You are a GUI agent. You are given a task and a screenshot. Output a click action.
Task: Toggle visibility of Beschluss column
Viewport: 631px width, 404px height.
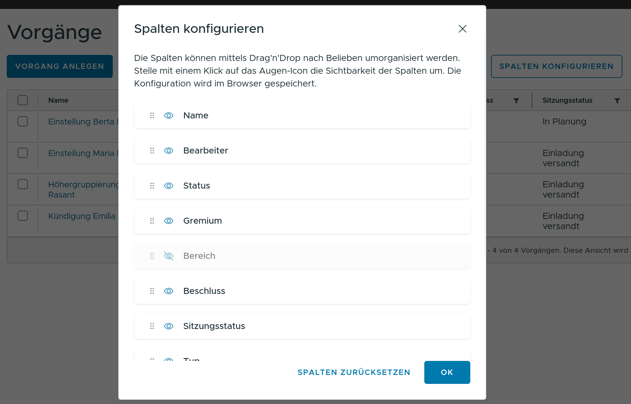(169, 291)
